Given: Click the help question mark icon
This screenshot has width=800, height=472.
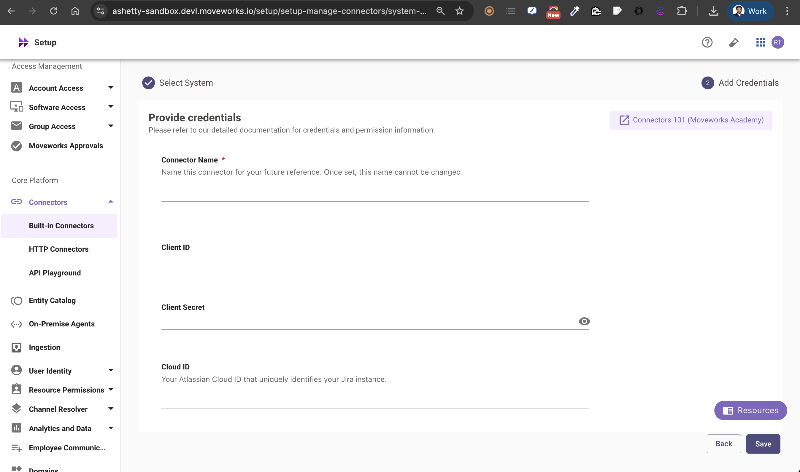Looking at the screenshot, I should click(x=707, y=42).
